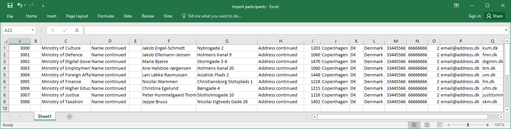Click the Cancel formula X icon
This screenshot has width=511, height=129.
(52, 30)
